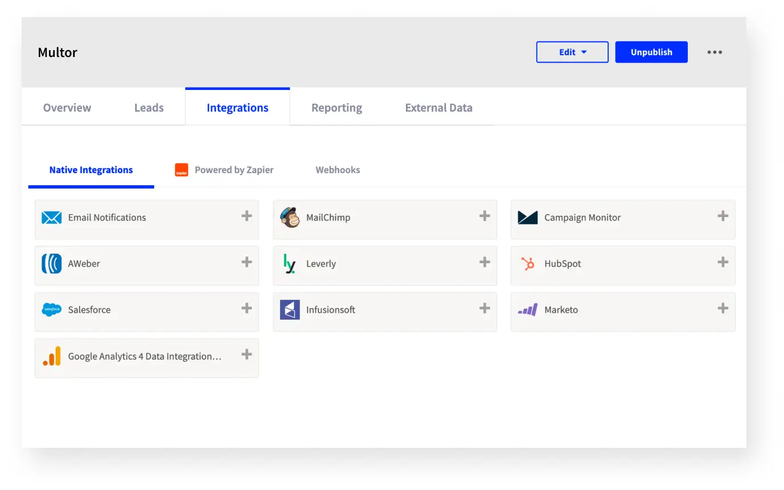Image resolution: width=784 pixels, height=490 pixels.
Task: Click the Campaign Monitor logo icon
Action: click(528, 217)
